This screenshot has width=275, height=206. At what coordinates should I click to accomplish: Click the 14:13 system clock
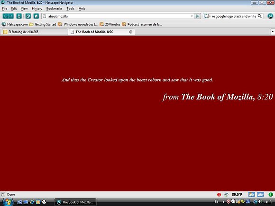point(267,202)
